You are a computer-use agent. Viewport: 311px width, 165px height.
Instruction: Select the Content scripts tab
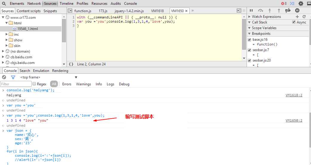click(29, 11)
